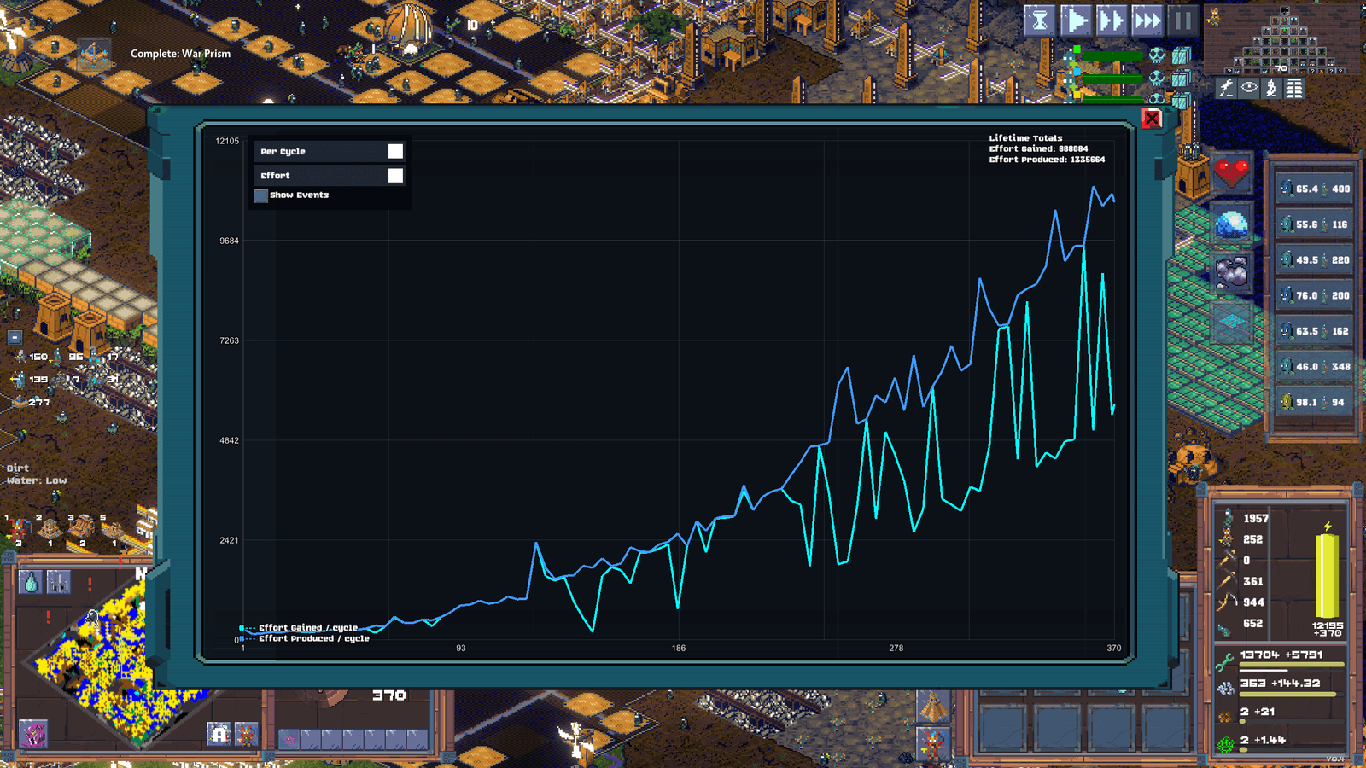The image size is (1366, 768).
Task: Click the stacked lines list icon
Action: 1295,88
